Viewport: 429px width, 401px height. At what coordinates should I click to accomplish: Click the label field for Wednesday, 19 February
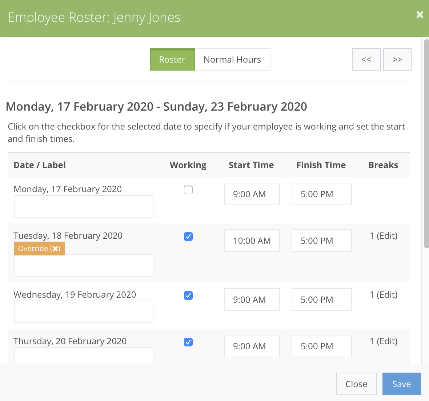tap(84, 312)
